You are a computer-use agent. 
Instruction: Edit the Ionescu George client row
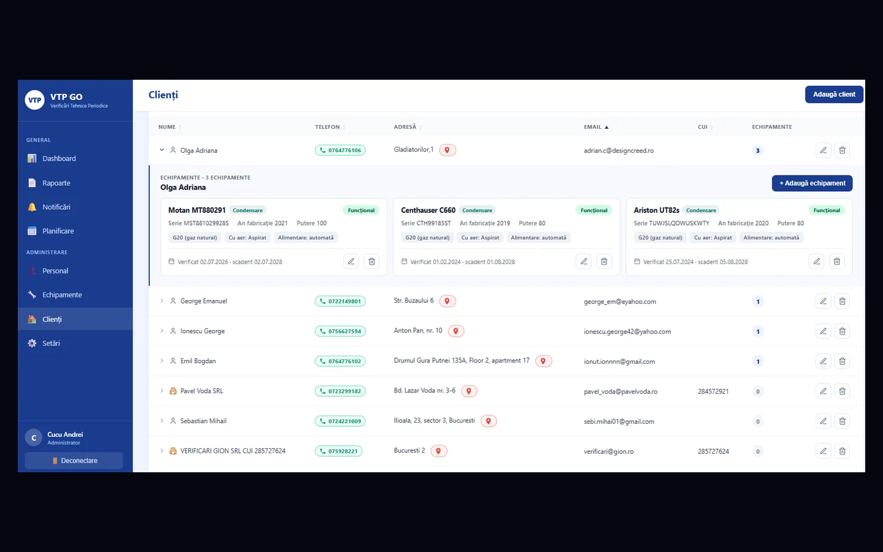(824, 331)
